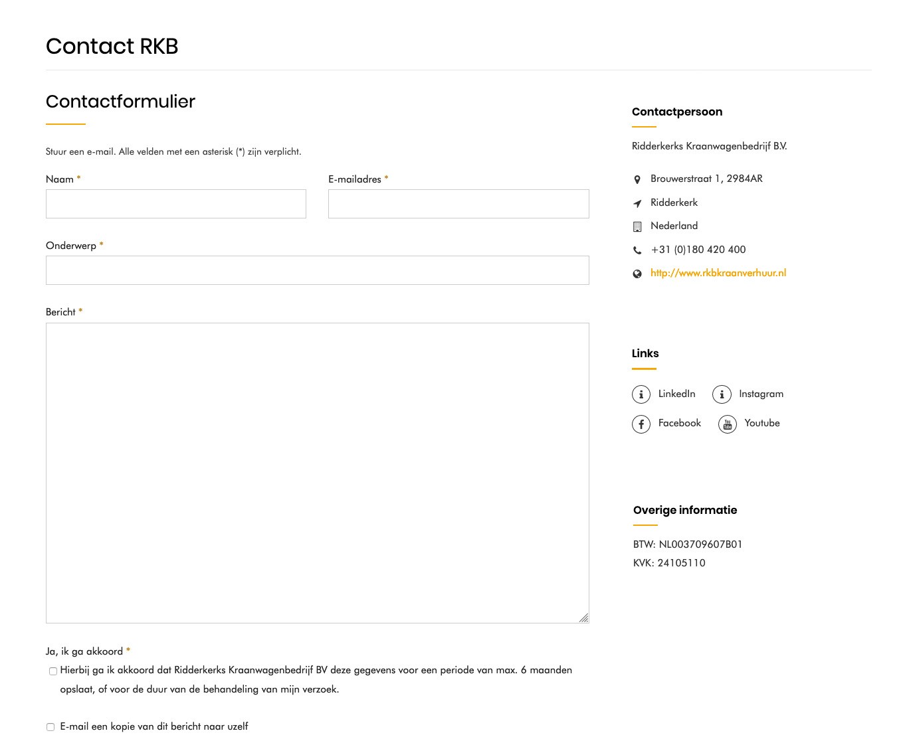Click the LinkedIn circle icon
The height and width of the screenshot is (741, 905).
[x=641, y=394]
